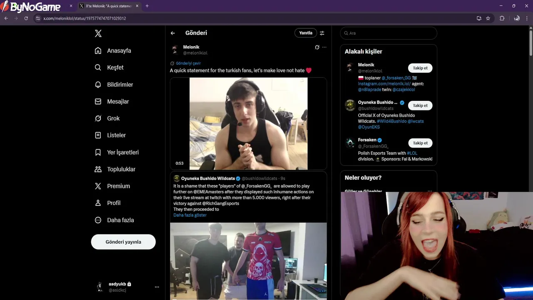Viewport: 533px width, 300px height.
Task: Click Alakalı kişiler heading
Action: coord(364,52)
